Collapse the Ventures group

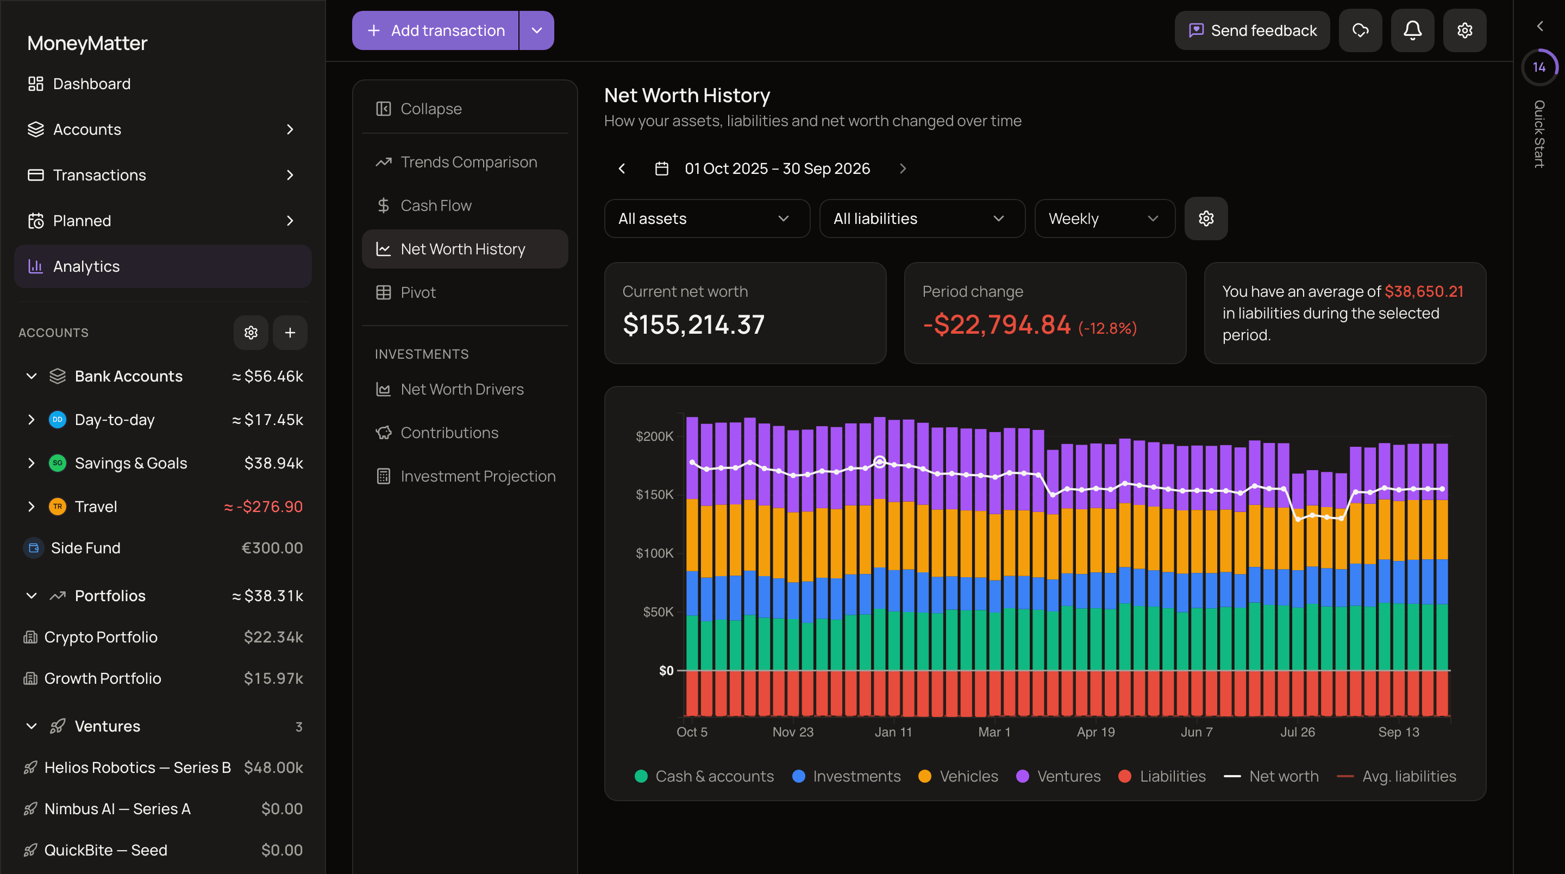tap(32, 726)
